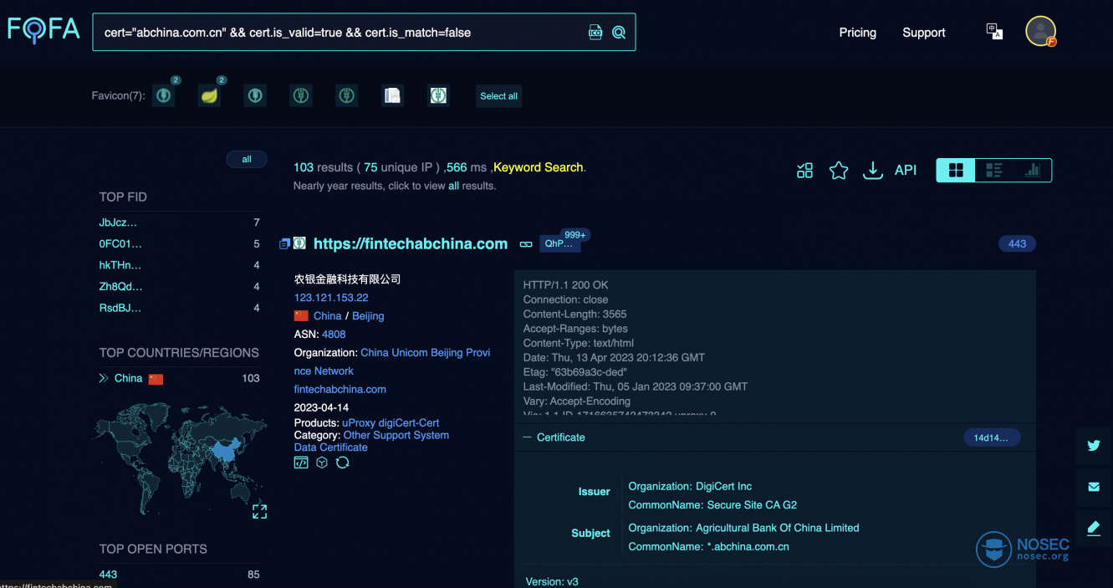Viewport: 1113px width, 588px height.
Task: Click the Select all favicons button
Action: 498,96
